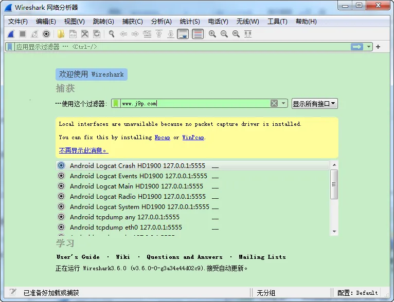Open capture options gear icon

click(x=46, y=34)
